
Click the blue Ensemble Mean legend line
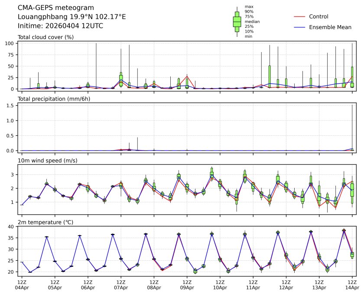(x=299, y=27)
